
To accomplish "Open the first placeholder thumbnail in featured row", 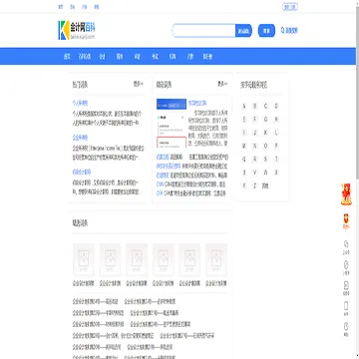I will (84, 260).
